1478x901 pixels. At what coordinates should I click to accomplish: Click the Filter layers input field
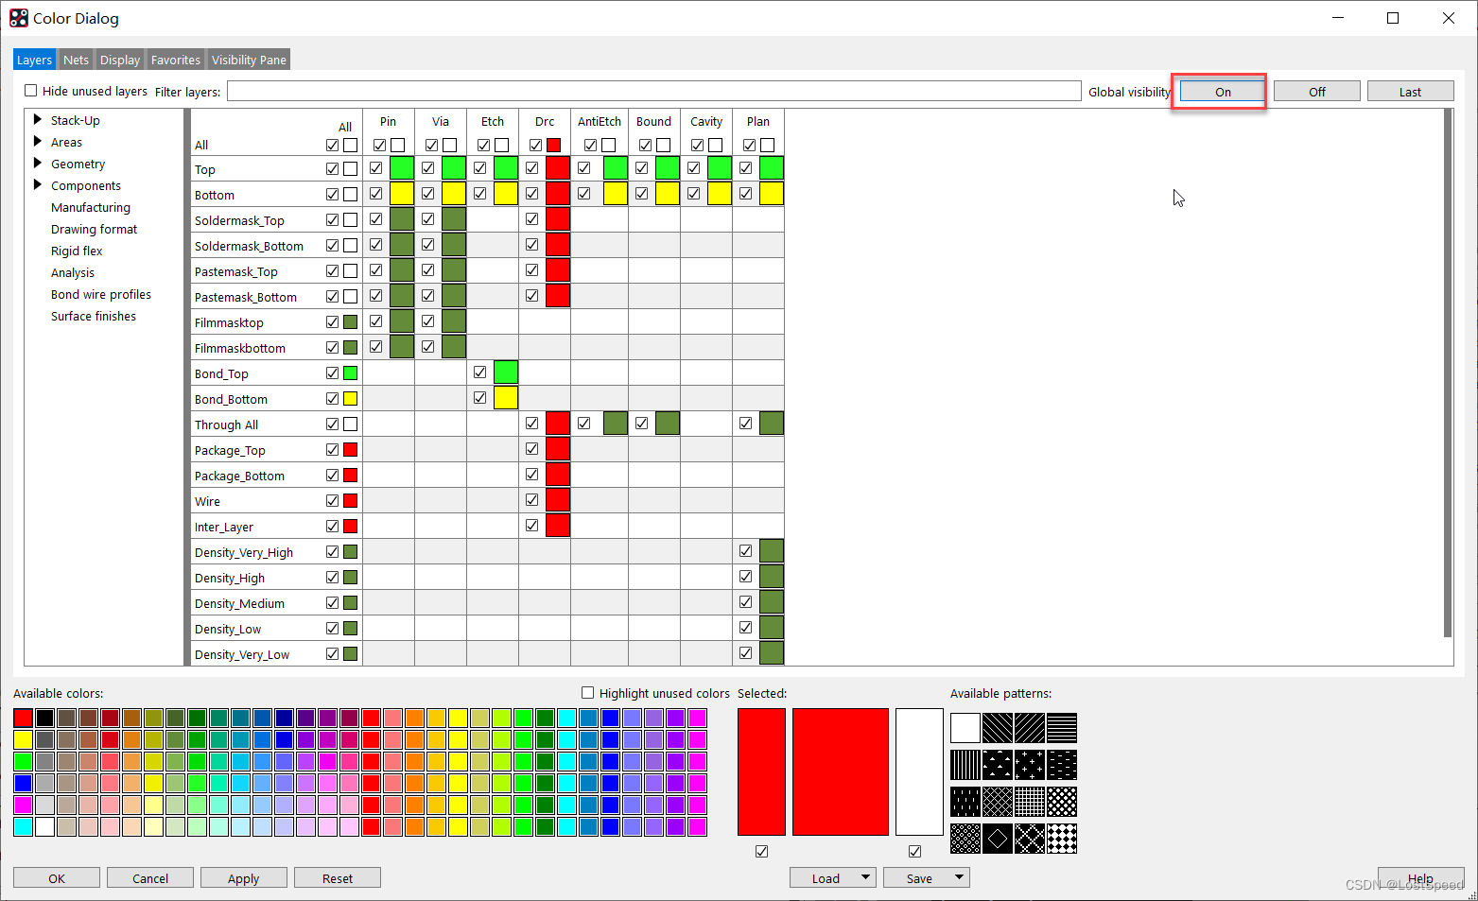tap(652, 92)
